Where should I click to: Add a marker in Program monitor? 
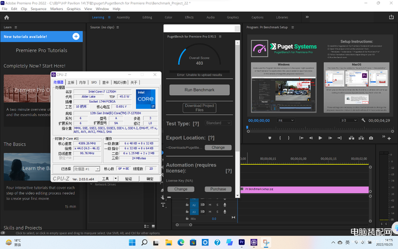click(270, 138)
